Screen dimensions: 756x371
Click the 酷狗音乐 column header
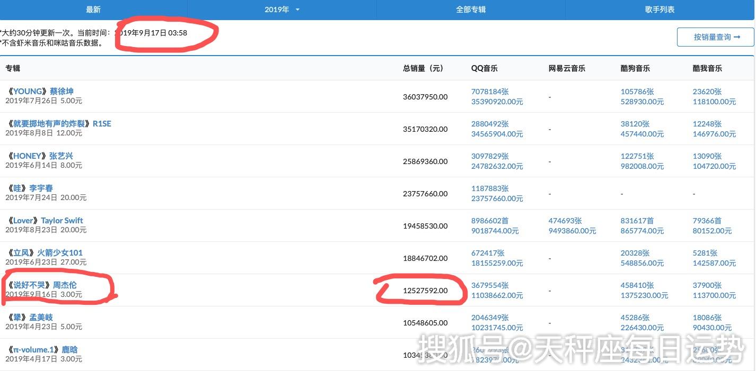pos(635,68)
